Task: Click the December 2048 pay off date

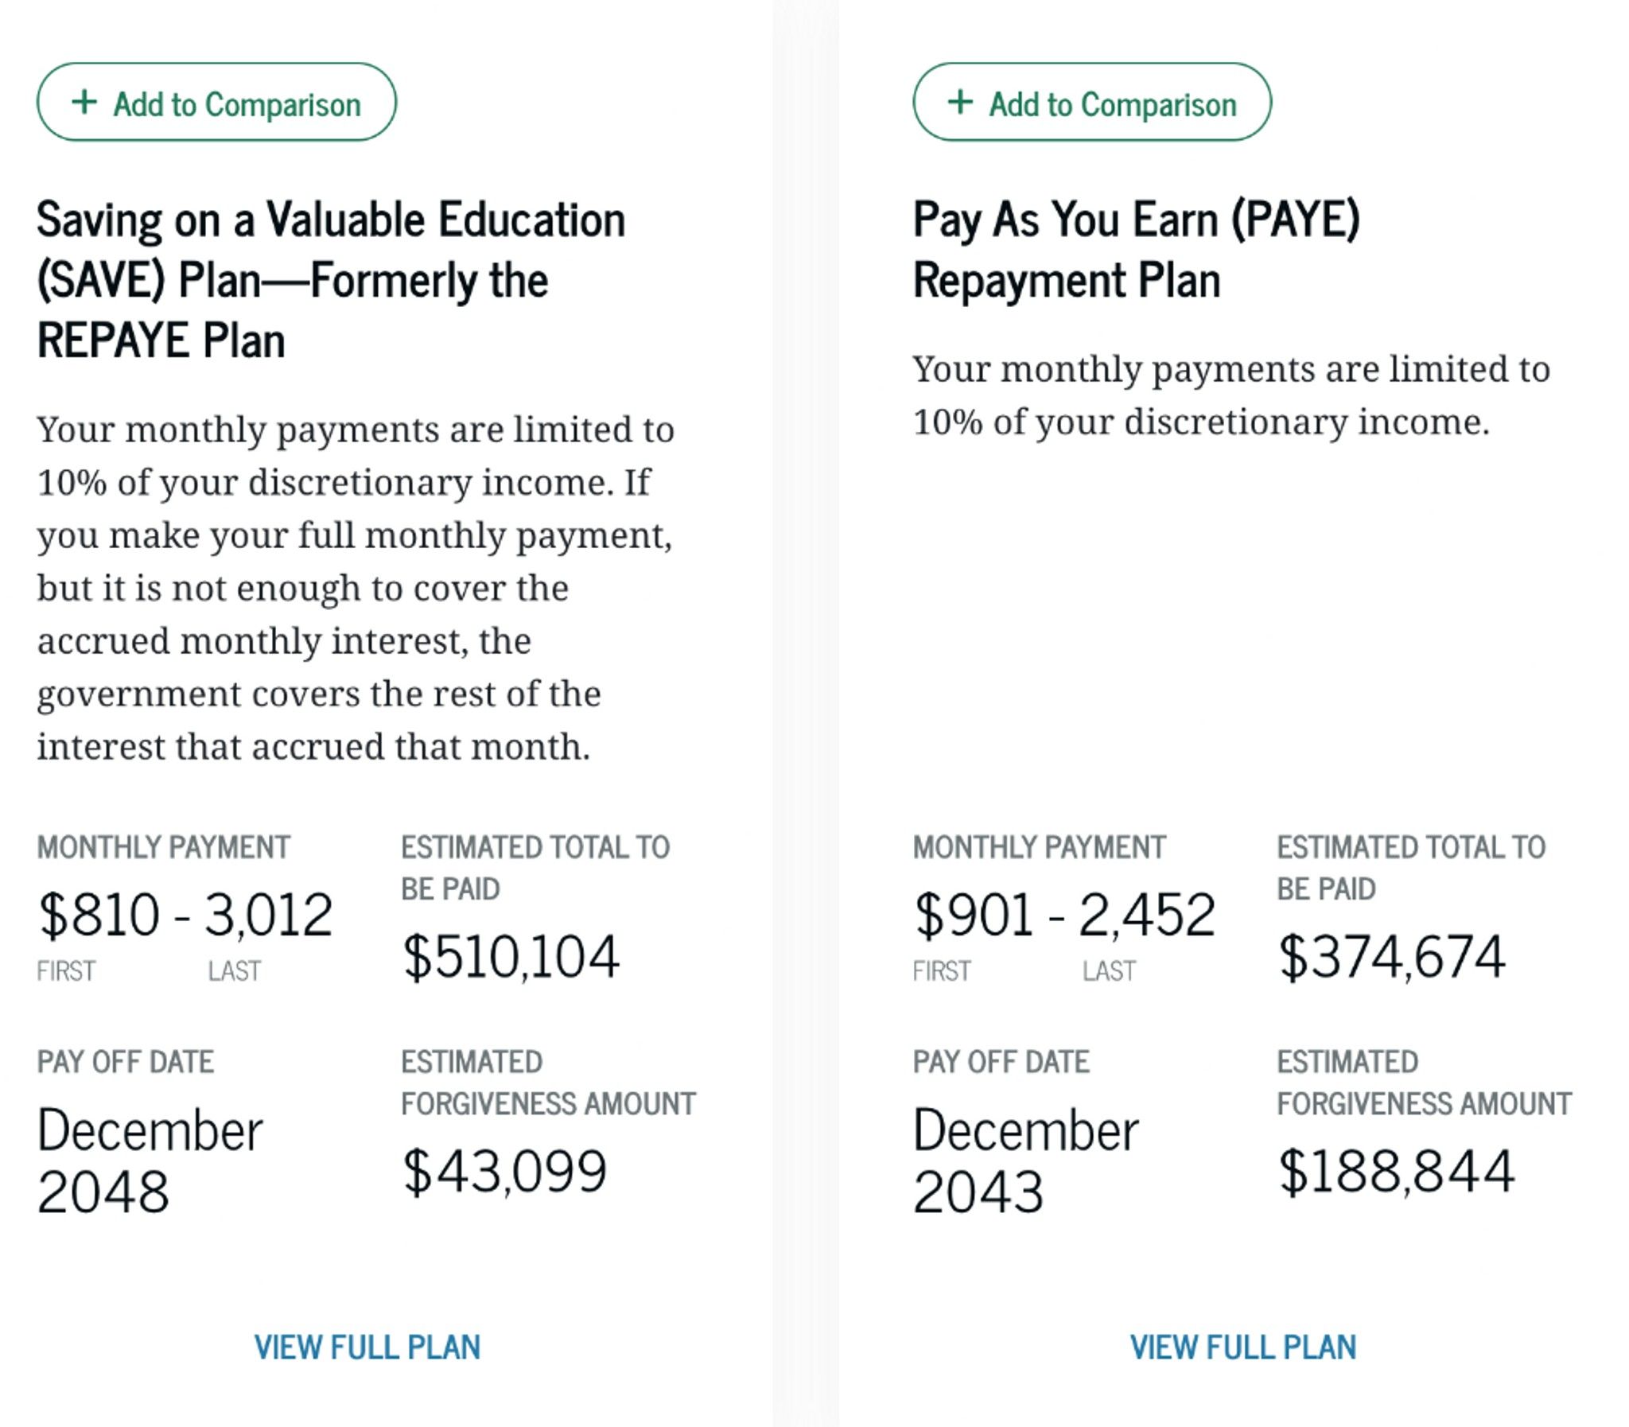Action: (x=150, y=1161)
